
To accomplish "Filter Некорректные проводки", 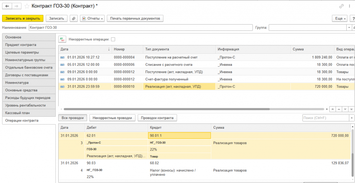I will pyautogui.click(x=113, y=118).
